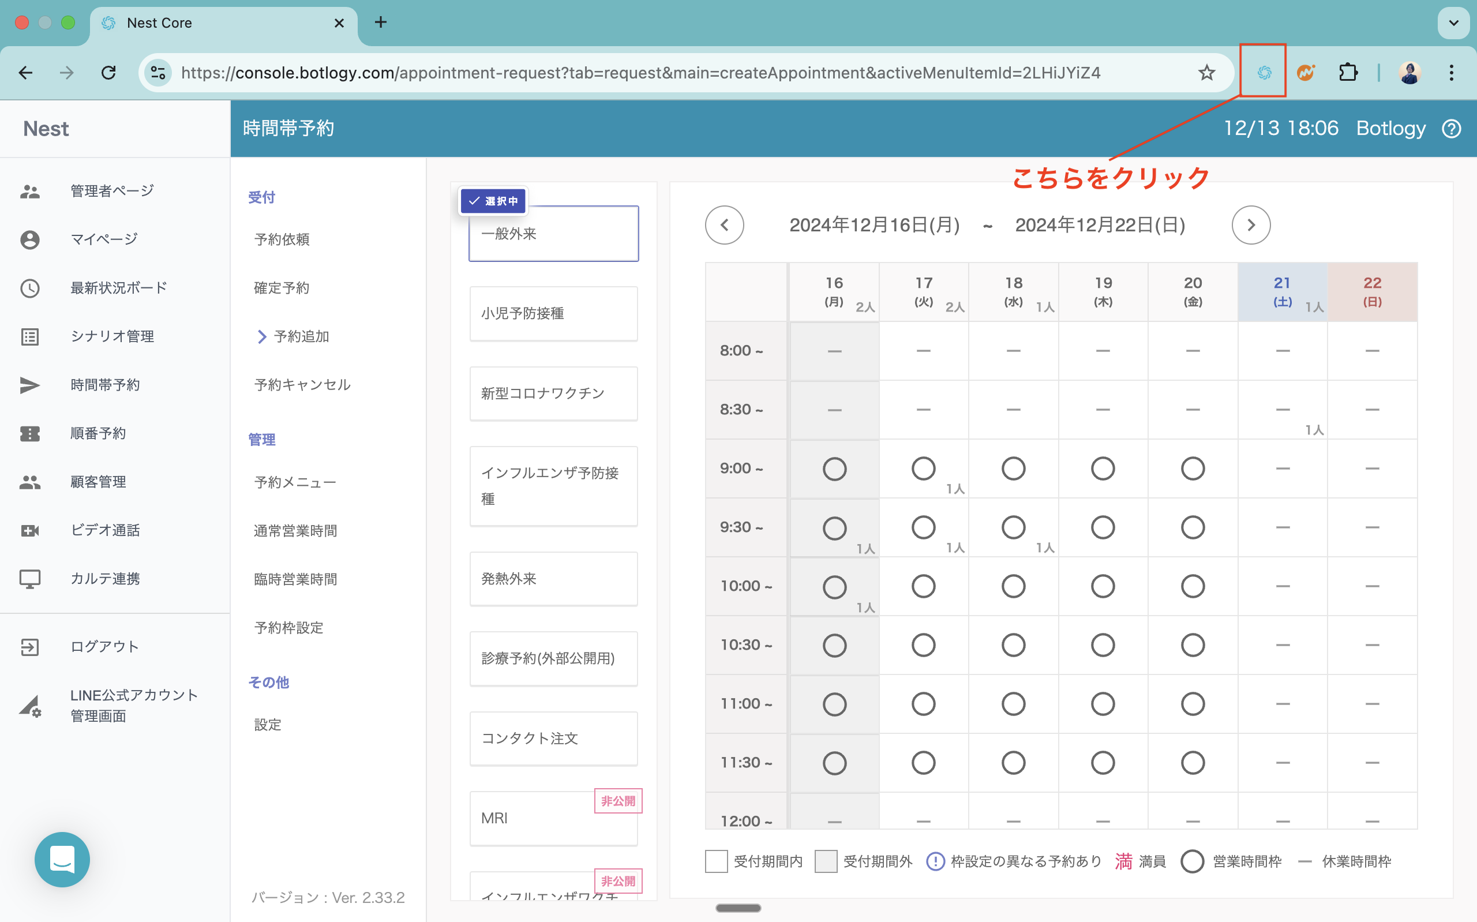Go to next week with right chevron
The image size is (1477, 922).
1251,225
